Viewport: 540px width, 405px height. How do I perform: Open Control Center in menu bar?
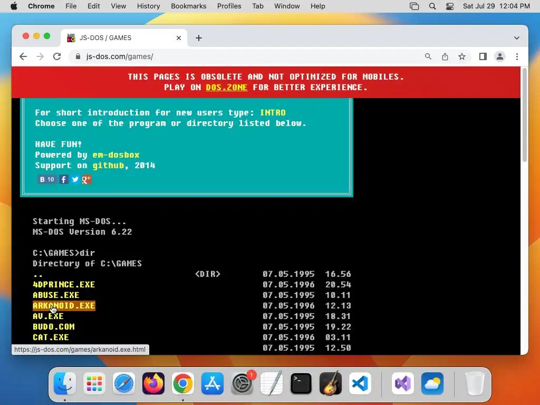(450, 6)
